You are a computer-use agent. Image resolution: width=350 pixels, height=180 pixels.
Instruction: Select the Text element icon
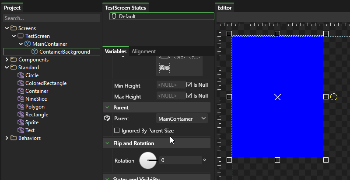tap(21, 130)
